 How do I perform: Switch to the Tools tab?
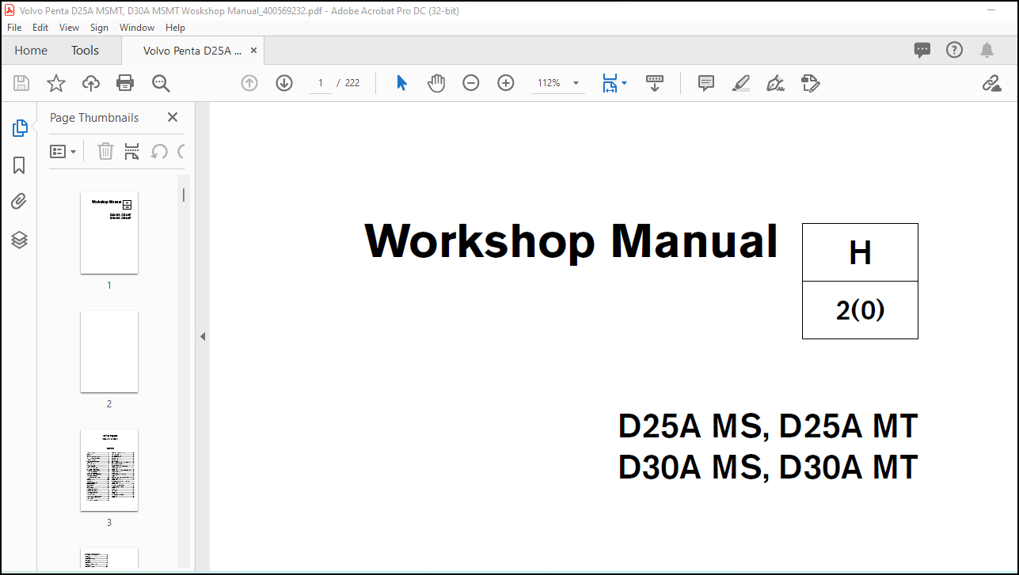tap(85, 51)
